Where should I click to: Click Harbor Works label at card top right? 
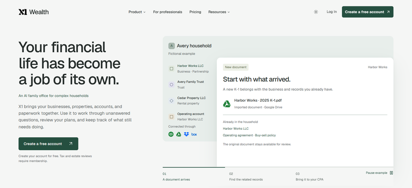click(x=377, y=67)
